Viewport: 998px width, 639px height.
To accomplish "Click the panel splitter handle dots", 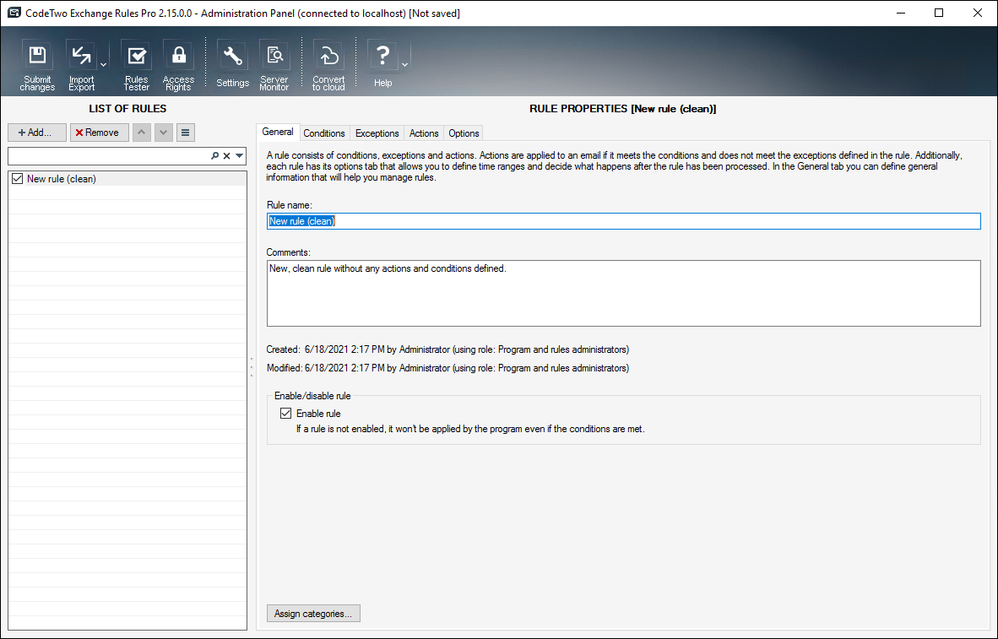I will tap(252, 367).
